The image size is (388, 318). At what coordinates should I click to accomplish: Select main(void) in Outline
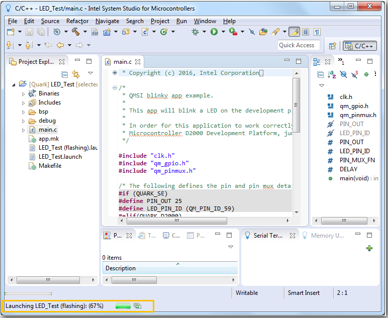[354, 178]
